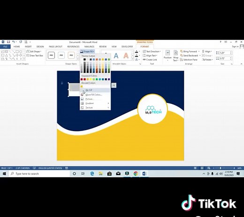Click Task View icon in taskbar
Image resolution: width=244 pixels, height=217 pixels.
click(83, 174)
